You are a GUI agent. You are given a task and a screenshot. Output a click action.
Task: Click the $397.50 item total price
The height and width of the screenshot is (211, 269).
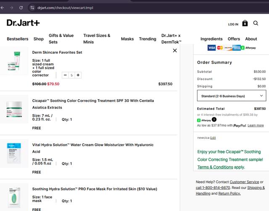tap(165, 84)
